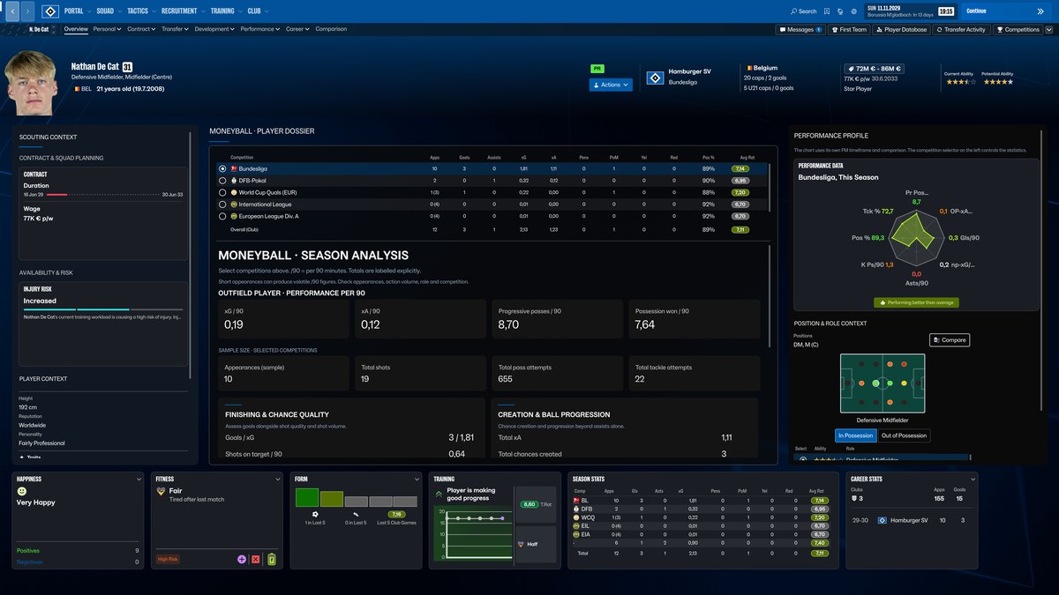Expand the Actions dropdown button

(x=611, y=85)
